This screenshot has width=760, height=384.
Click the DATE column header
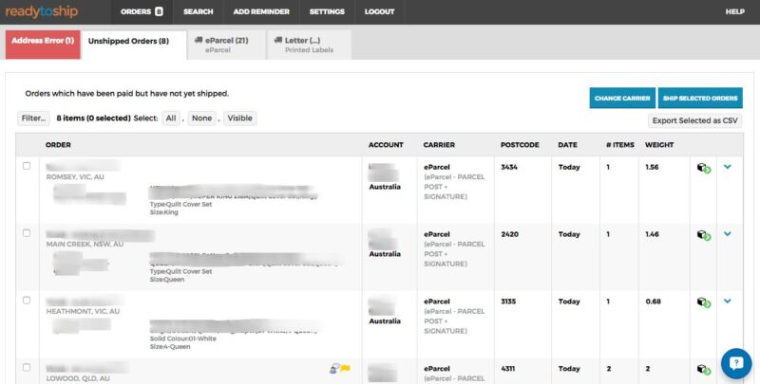(567, 145)
